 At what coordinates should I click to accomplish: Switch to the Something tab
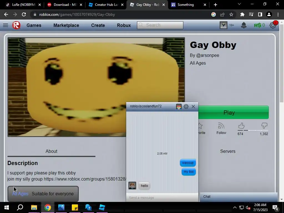click(188, 5)
